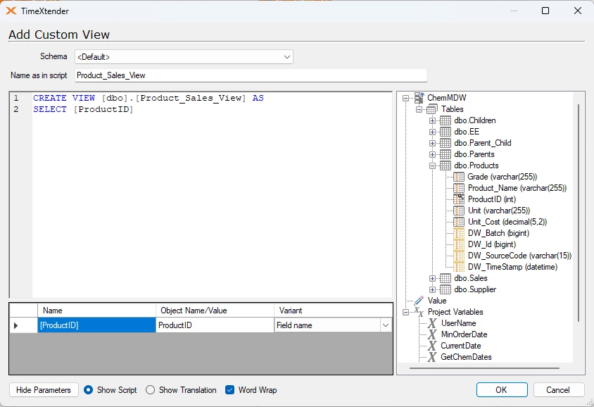The height and width of the screenshot is (407, 594).
Task: Maximize the TimeXtender window
Action: (545, 11)
